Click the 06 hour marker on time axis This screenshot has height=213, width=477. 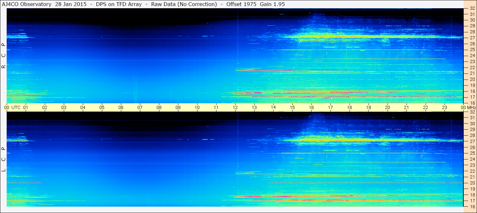point(121,107)
